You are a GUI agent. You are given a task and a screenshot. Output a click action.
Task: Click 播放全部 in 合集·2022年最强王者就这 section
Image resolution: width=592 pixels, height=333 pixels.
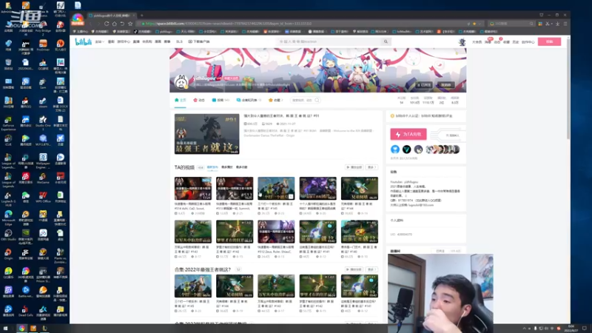point(354,269)
